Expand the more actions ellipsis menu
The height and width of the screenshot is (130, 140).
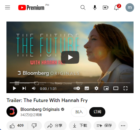(x=123, y=126)
